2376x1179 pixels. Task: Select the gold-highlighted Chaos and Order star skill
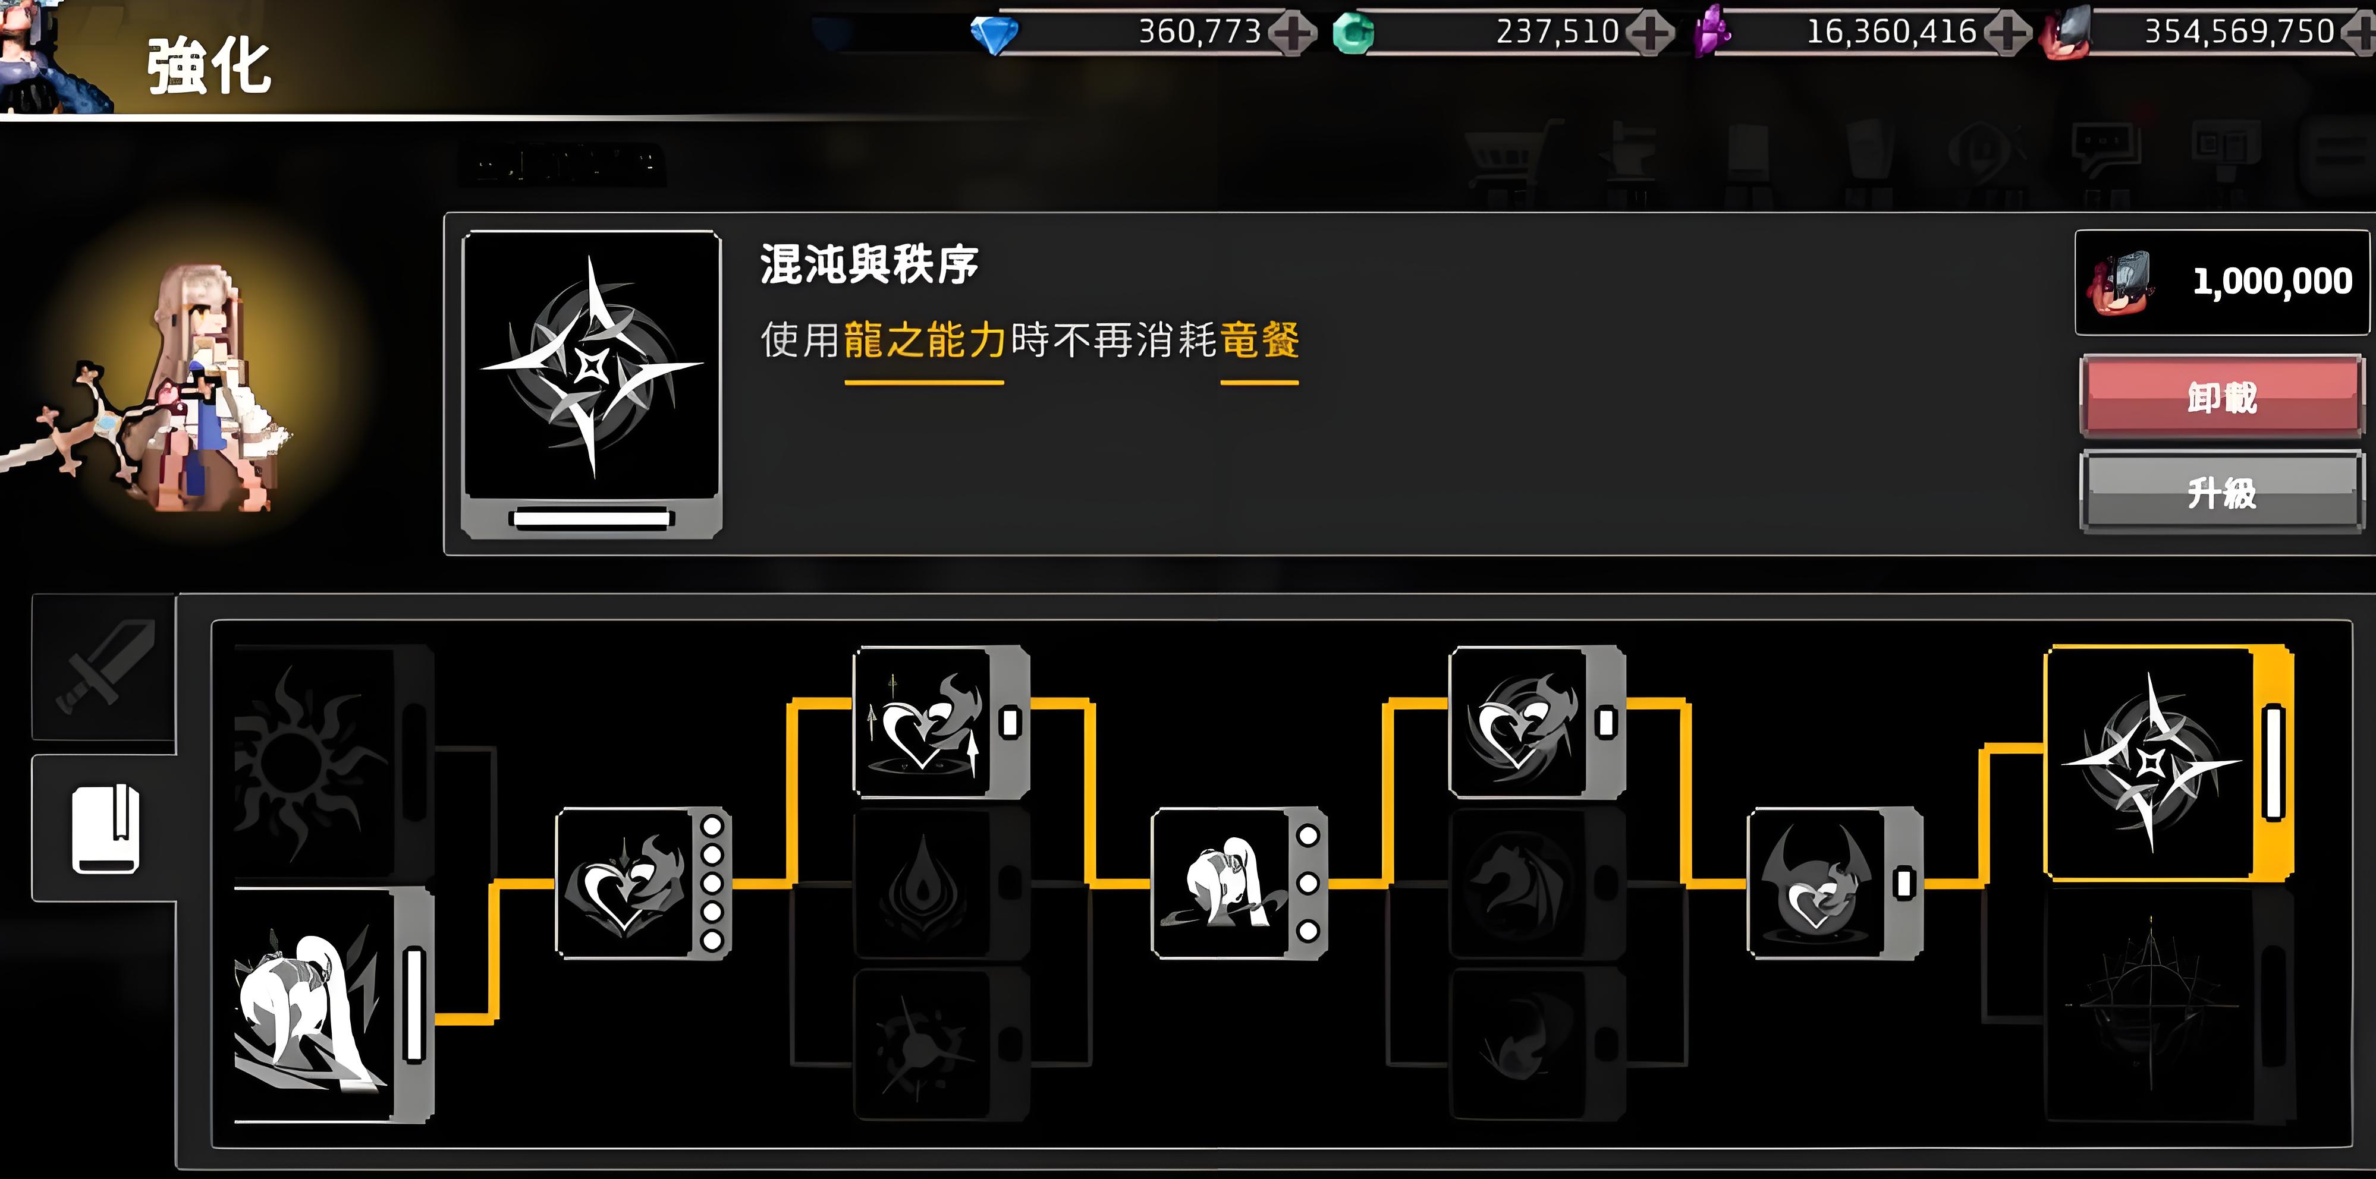tap(2167, 762)
